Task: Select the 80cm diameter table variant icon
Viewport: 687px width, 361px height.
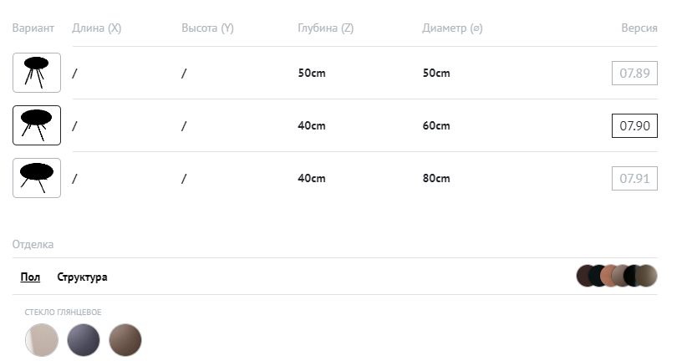Action: coord(37,178)
